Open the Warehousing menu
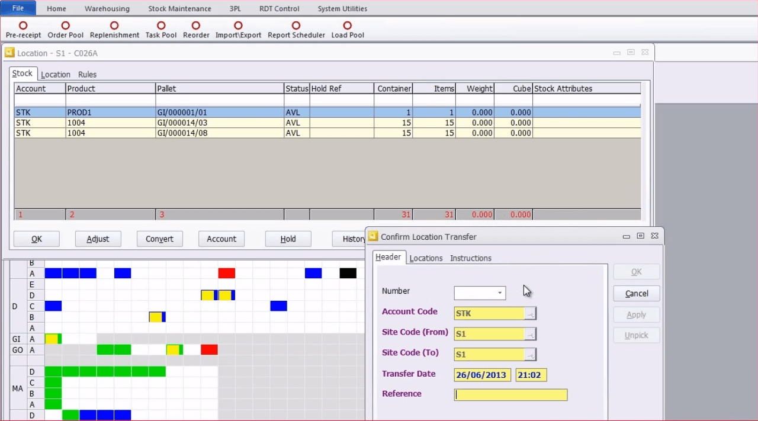The width and height of the screenshot is (758, 421). [107, 9]
